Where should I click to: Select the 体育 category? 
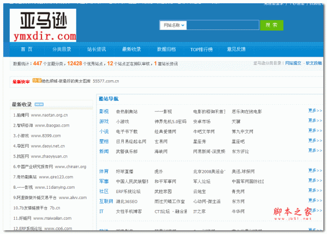point(104,171)
